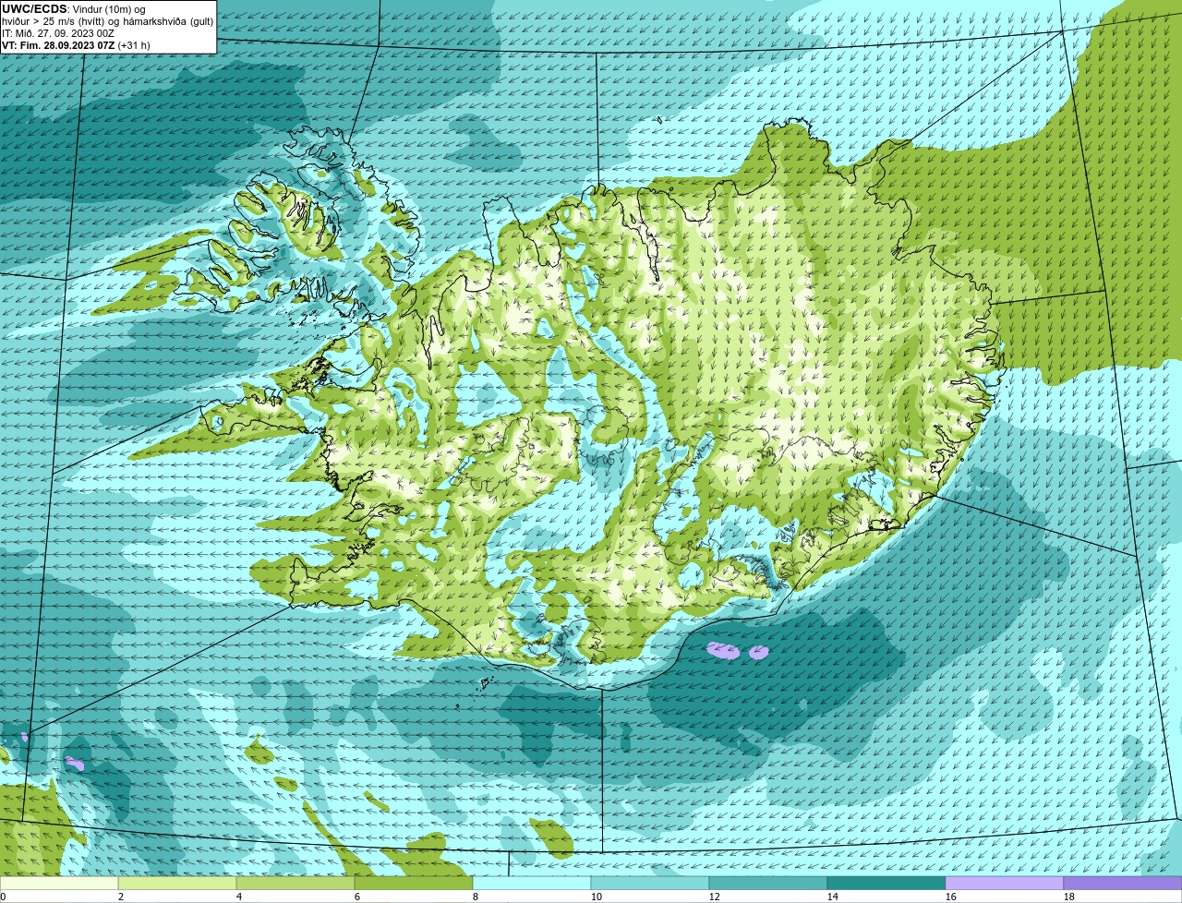Click the "hviður > 25 m/s (hvítt)" legend line
The width and height of the screenshot is (1182, 903).
click(x=107, y=21)
